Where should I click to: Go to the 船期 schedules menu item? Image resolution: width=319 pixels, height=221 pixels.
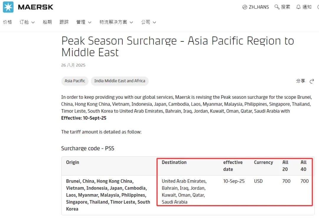pos(47,22)
